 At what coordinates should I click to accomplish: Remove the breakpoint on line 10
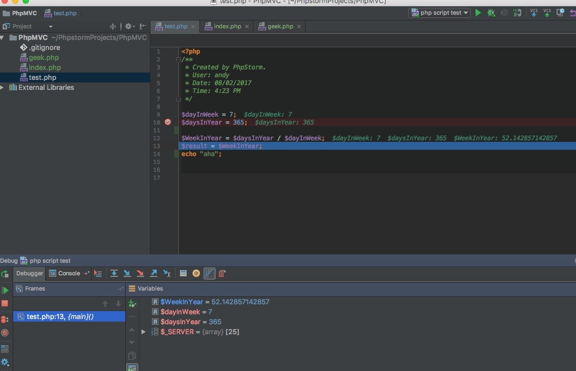point(167,122)
